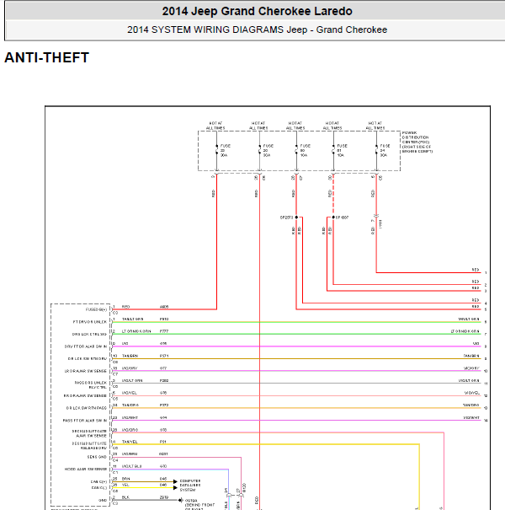Click the CAN C(-) pin label

click(98, 487)
